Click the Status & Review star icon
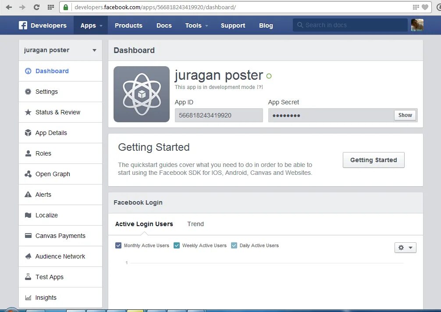 (28, 112)
